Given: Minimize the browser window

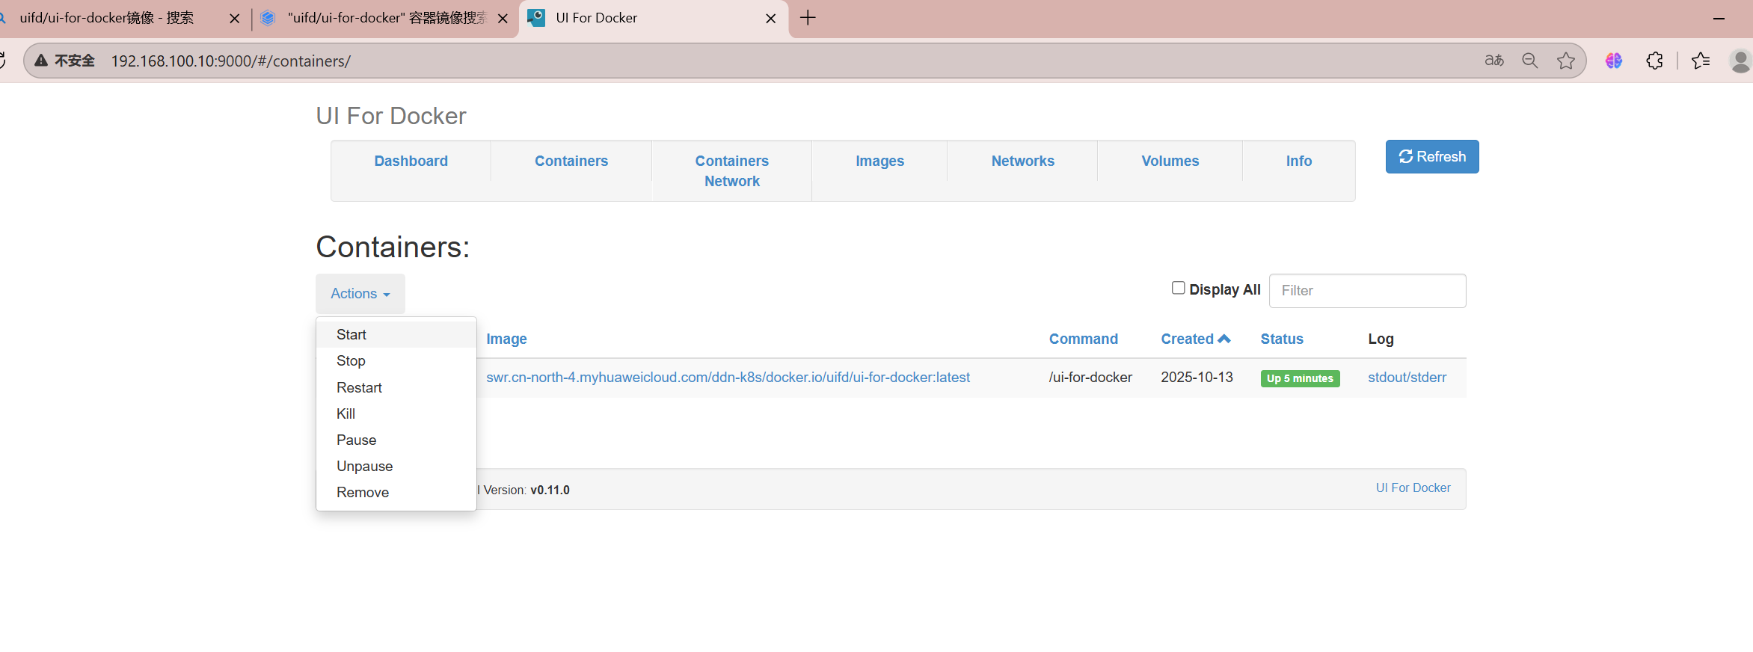Looking at the screenshot, I should (1719, 18).
